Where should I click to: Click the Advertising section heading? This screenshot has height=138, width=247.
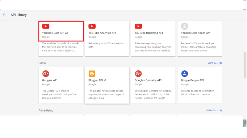click(x=46, y=110)
